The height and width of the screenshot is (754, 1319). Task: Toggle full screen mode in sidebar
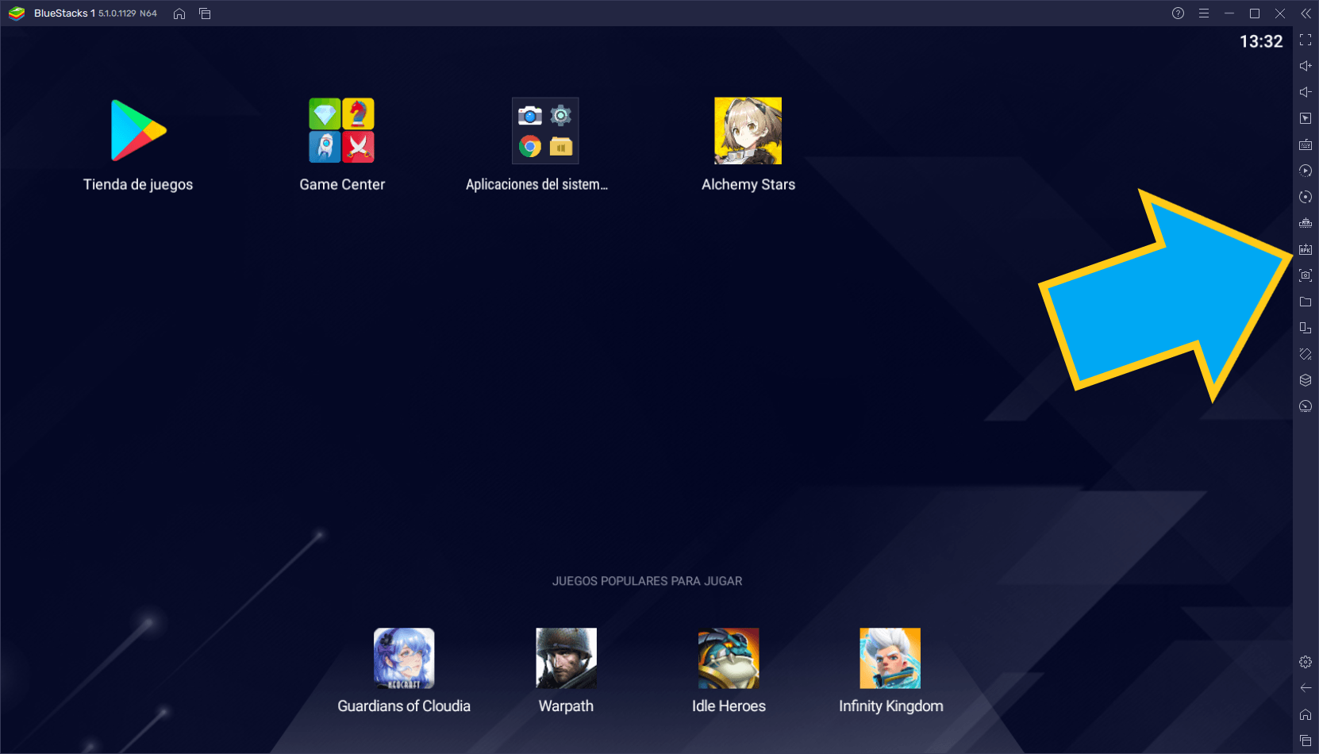point(1306,40)
